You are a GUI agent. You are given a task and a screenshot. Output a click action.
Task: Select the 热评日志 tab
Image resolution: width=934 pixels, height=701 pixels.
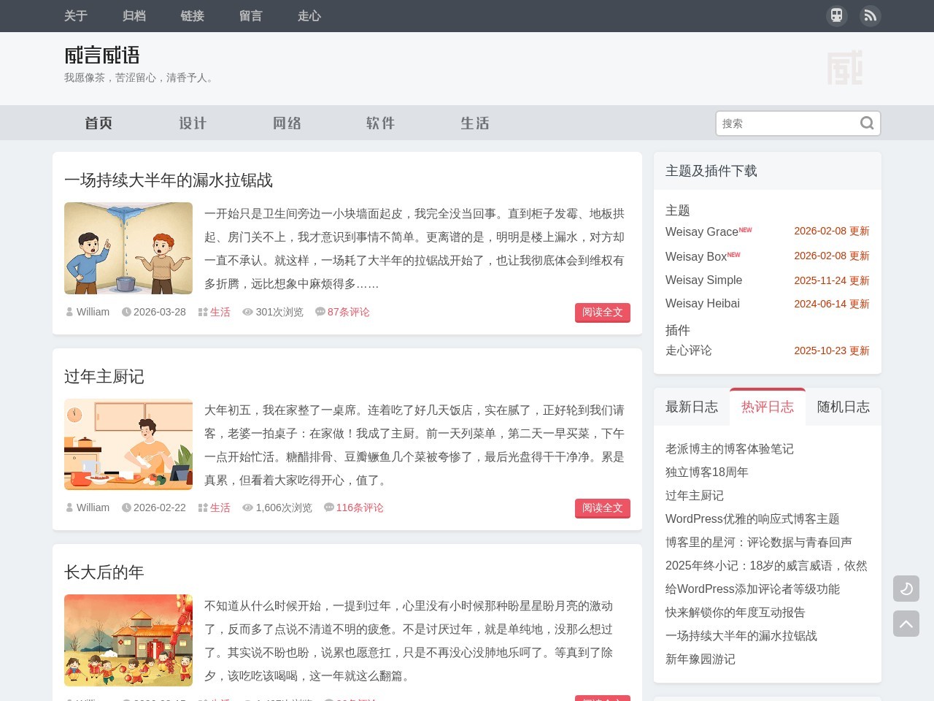767,407
